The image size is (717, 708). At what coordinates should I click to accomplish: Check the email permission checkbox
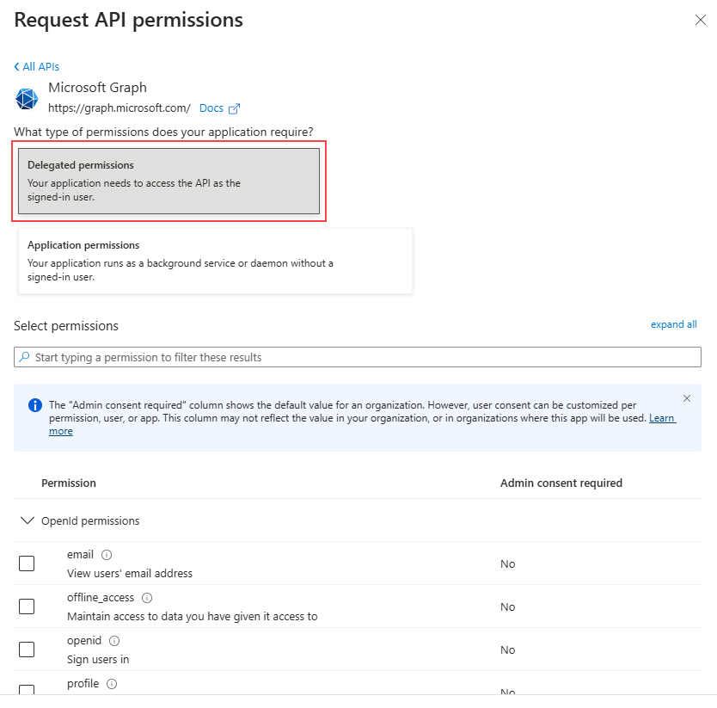pyautogui.click(x=27, y=563)
